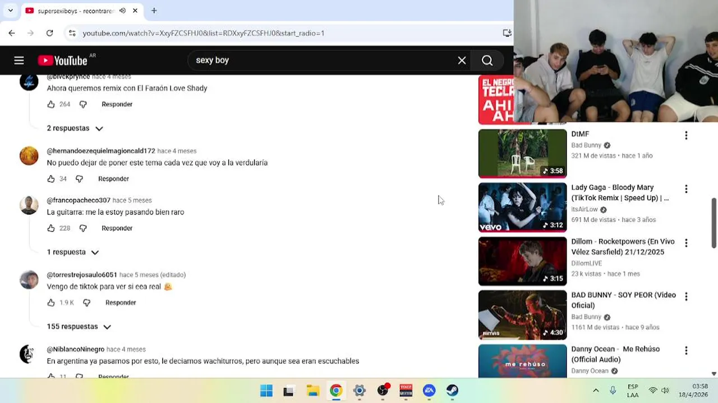Dislike the 'El Faraón Love Shady' comment

click(x=83, y=104)
